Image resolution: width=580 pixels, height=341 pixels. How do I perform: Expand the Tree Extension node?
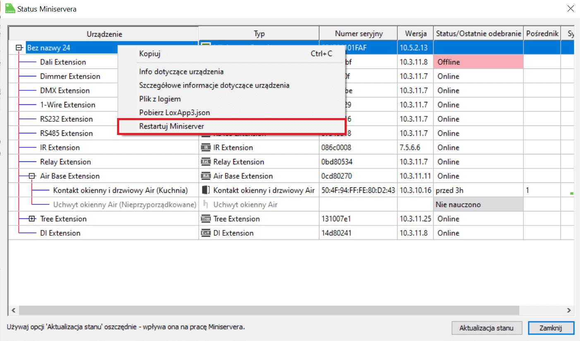point(32,219)
